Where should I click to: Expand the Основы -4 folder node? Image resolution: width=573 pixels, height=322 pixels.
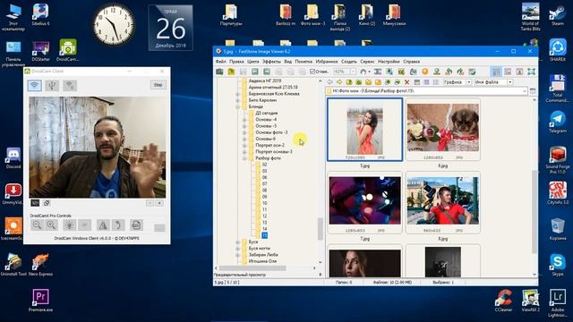244,119
